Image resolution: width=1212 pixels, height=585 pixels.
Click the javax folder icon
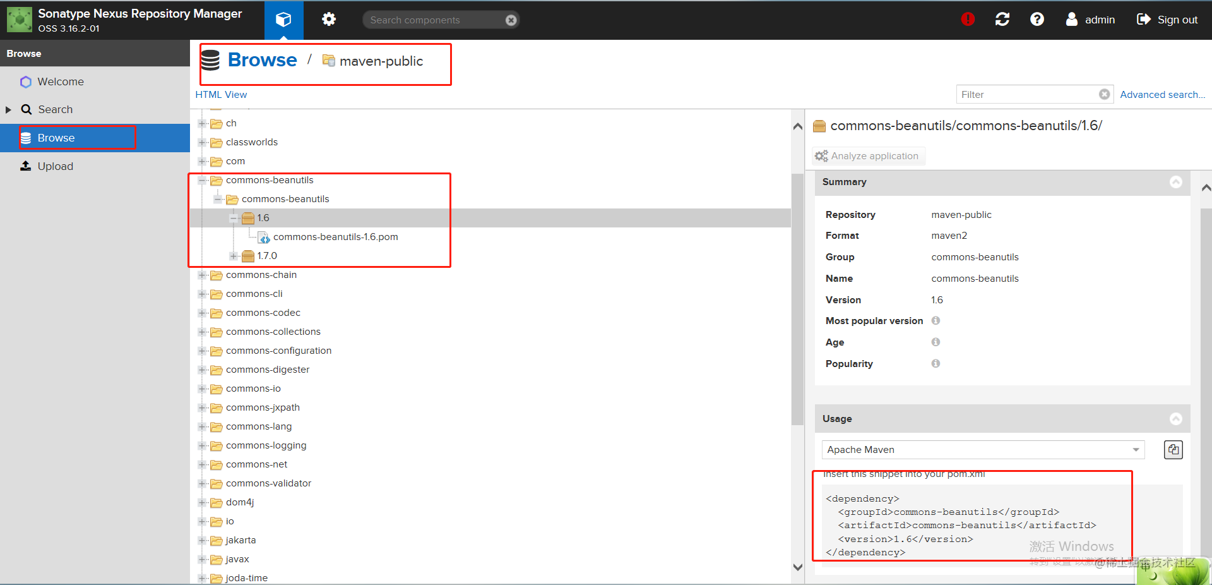[217, 560]
